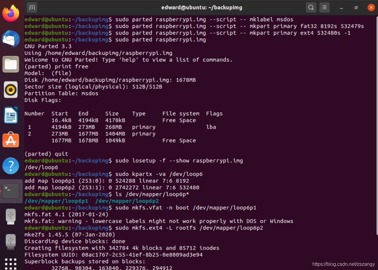Click the 'mklabel msdos' command line
Screen dimensions: 378x270
click(204, 19)
